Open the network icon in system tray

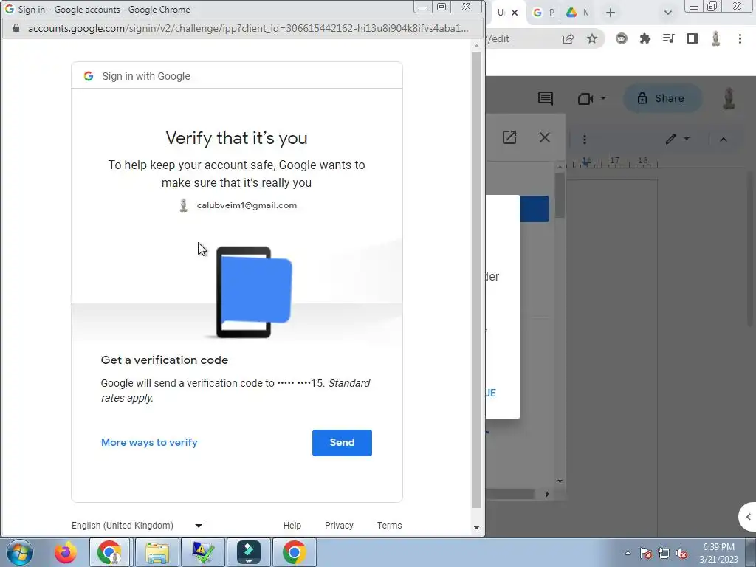tap(664, 553)
